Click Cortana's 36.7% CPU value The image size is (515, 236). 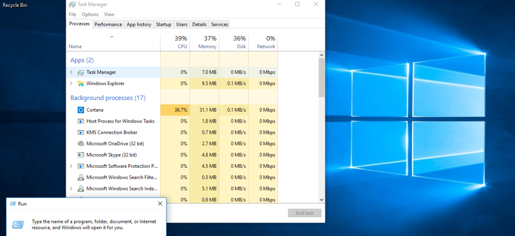point(181,110)
